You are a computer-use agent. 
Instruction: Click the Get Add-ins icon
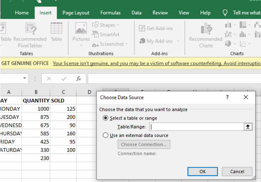pos(142,28)
